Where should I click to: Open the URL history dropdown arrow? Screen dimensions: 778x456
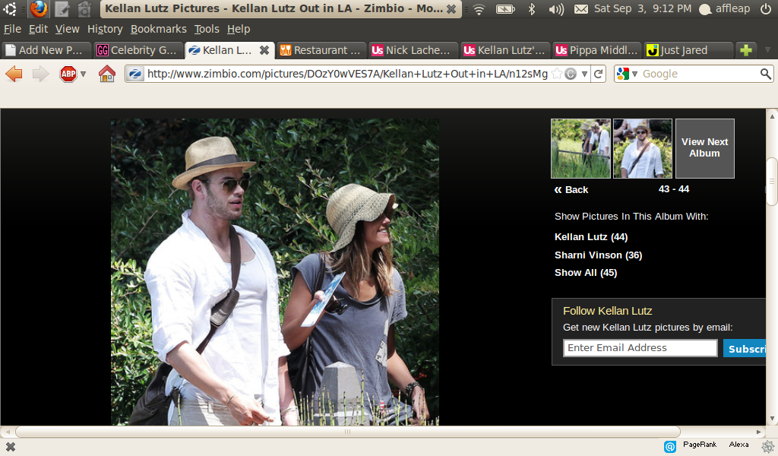point(584,74)
